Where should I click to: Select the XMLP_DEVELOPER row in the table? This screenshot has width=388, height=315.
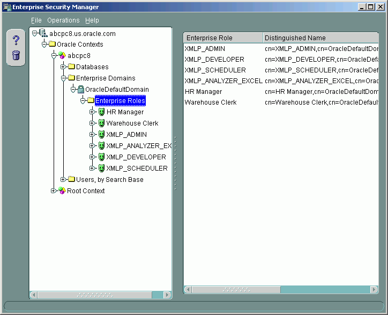(x=281, y=60)
